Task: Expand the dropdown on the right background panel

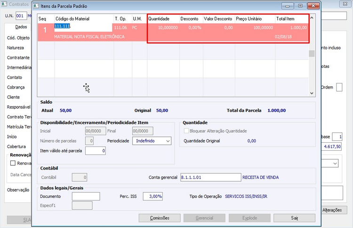Action: pyautogui.click(x=335, y=163)
